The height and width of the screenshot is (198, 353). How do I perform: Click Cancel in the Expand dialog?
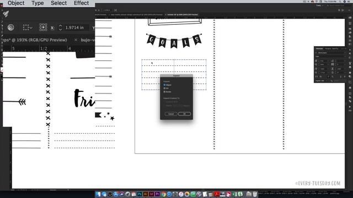click(x=171, y=114)
